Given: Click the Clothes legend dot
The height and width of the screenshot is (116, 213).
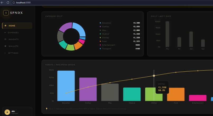Looking at the screenshot, I should tap(100, 27).
